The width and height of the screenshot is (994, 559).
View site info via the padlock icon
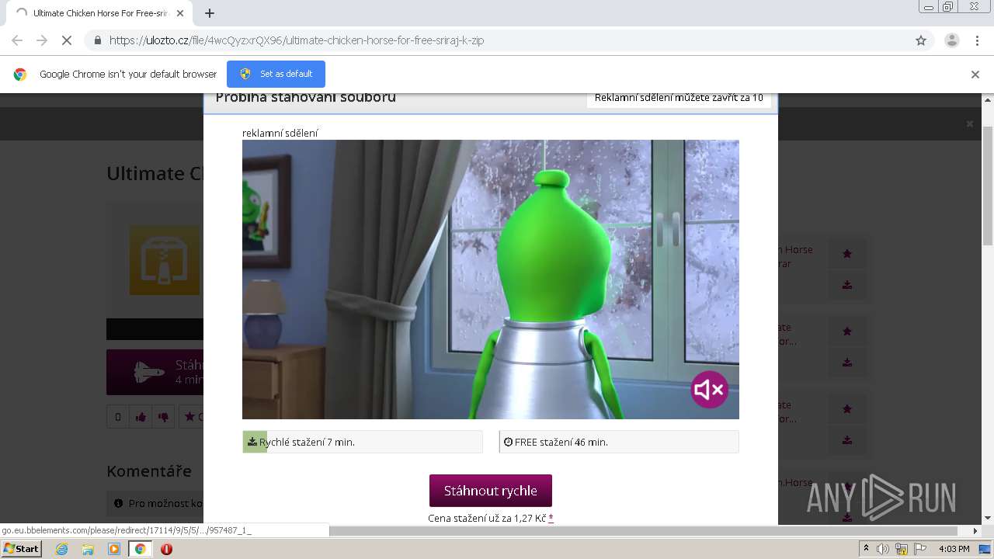coord(97,40)
